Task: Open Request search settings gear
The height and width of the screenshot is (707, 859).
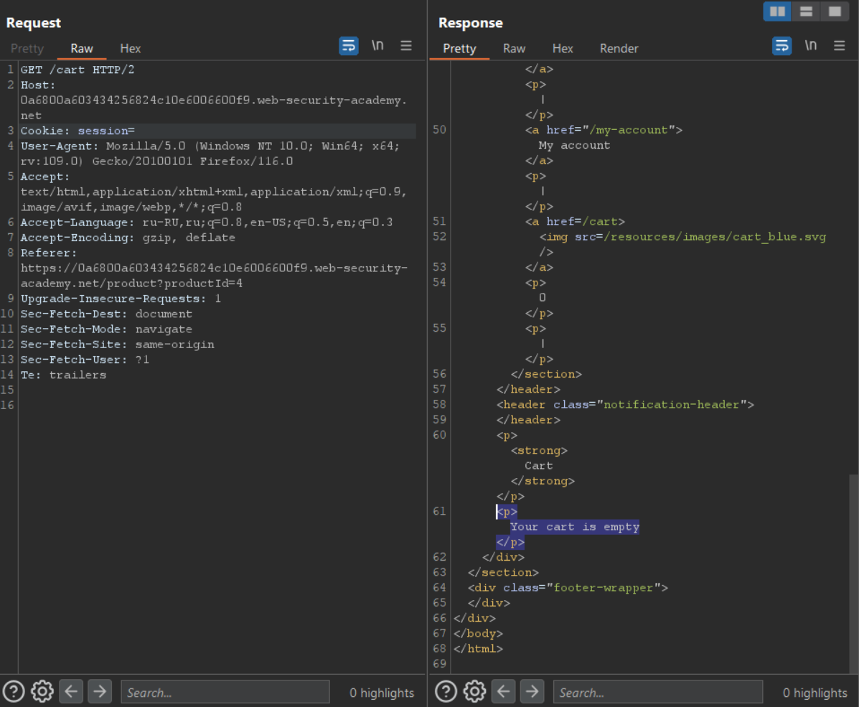Action: tap(42, 691)
